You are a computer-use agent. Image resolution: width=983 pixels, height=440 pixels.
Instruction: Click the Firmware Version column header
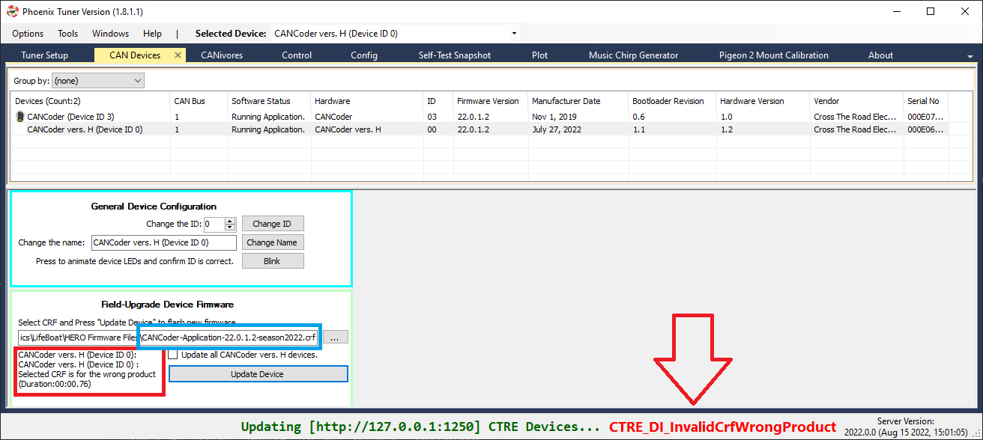(491, 101)
